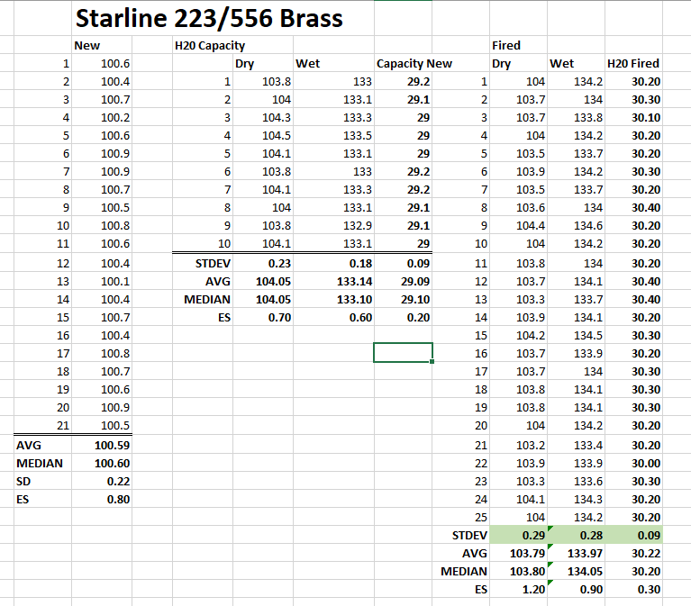Select H20 Capacity dry STDEV 0.23

coord(263,263)
